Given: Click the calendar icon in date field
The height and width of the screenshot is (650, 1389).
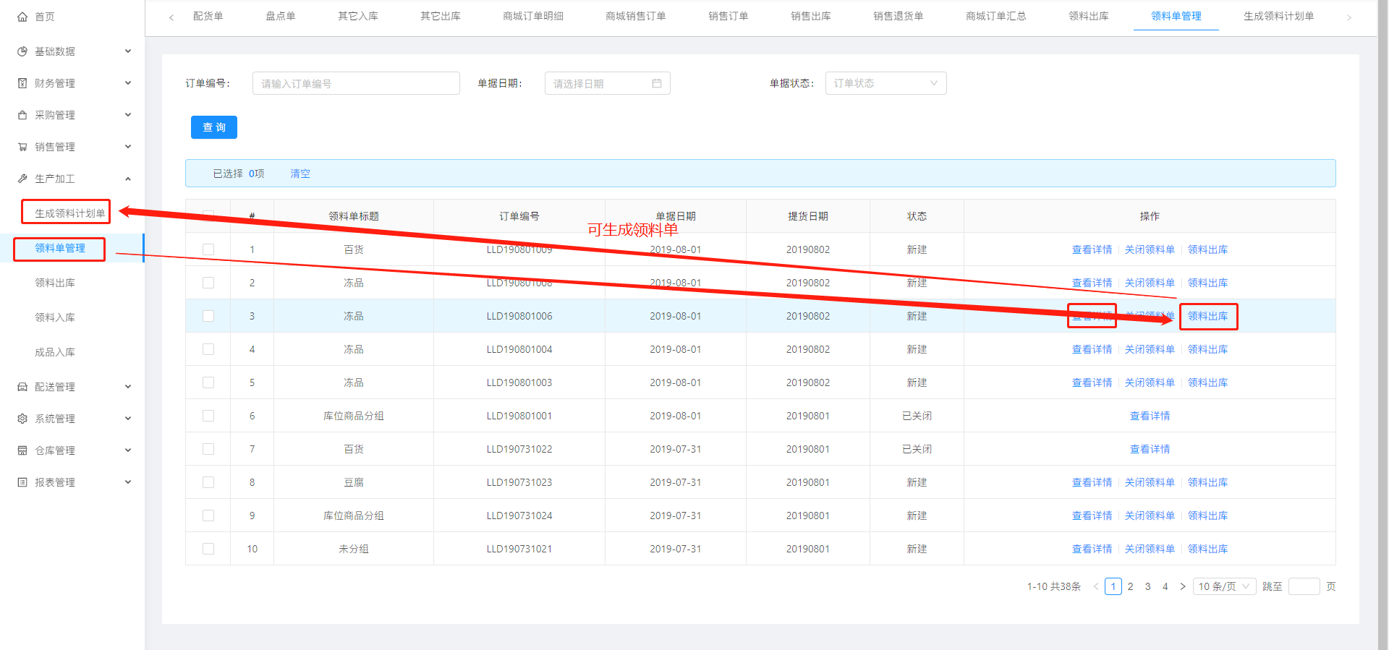Looking at the screenshot, I should pos(657,83).
